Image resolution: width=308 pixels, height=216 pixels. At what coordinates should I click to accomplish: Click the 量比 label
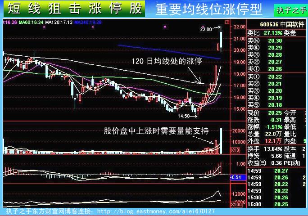click(290, 134)
